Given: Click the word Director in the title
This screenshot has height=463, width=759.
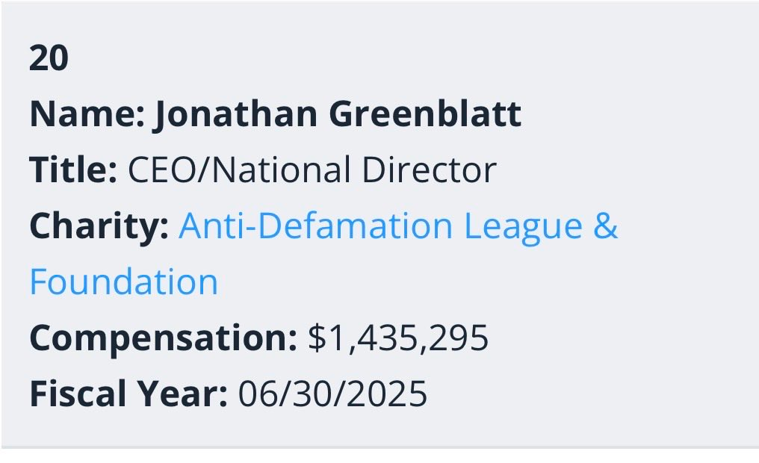Looking at the screenshot, I should tap(429, 170).
